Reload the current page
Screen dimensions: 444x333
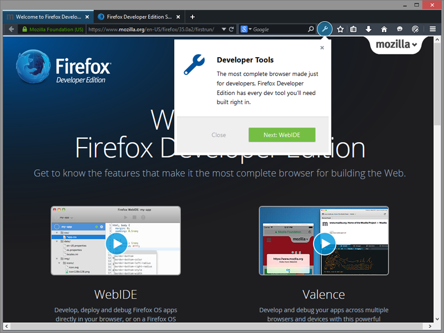(231, 29)
